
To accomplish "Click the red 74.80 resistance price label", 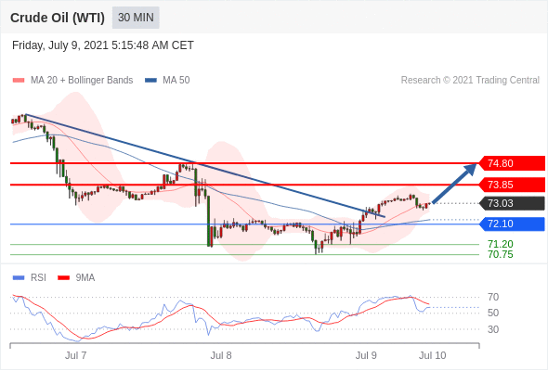I will click(512, 163).
